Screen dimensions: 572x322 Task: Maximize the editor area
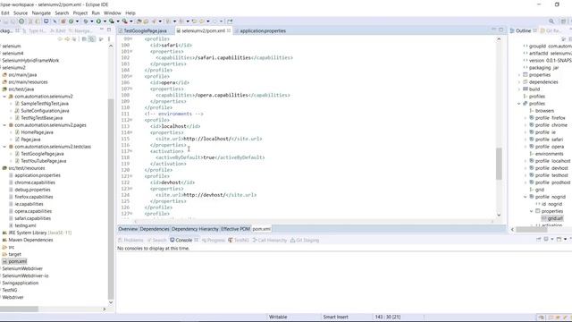[500, 30]
